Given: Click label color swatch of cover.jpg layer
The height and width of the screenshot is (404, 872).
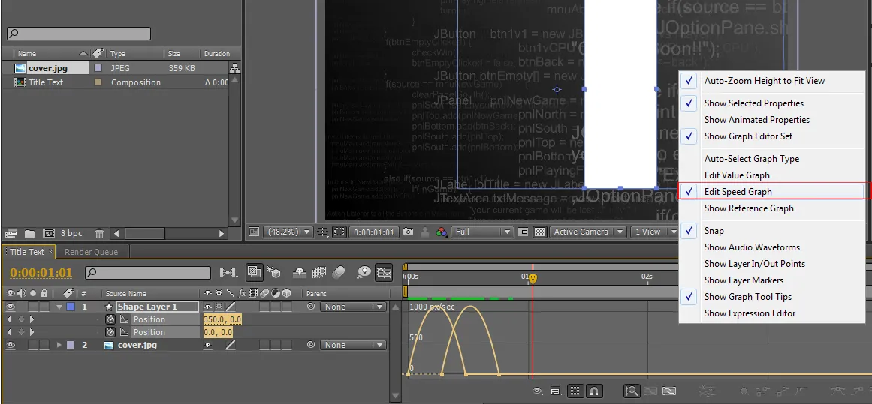Looking at the screenshot, I should (71, 345).
